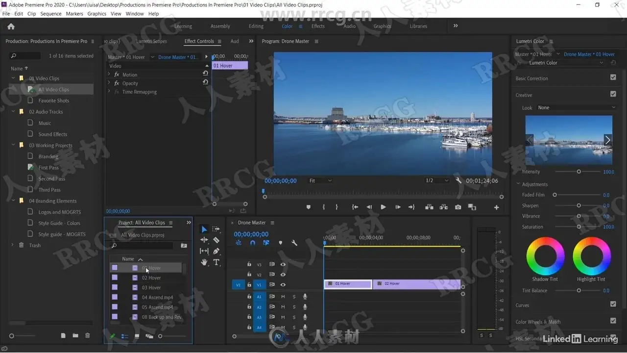Open the Fit zoom level dropdown
The width and height of the screenshot is (627, 353).
[x=320, y=180]
